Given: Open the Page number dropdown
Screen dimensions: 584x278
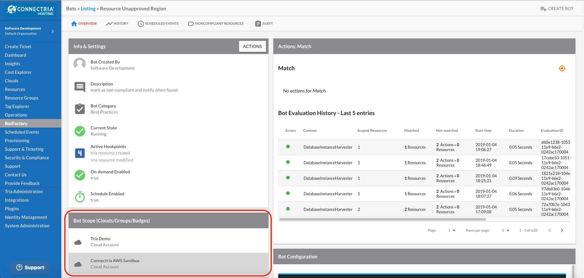Looking at the screenshot, I should [x=452, y=230].
